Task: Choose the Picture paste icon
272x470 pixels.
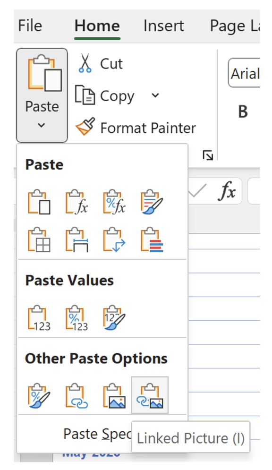Action: 114,395
